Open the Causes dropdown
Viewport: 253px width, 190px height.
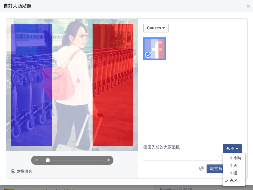156,28
